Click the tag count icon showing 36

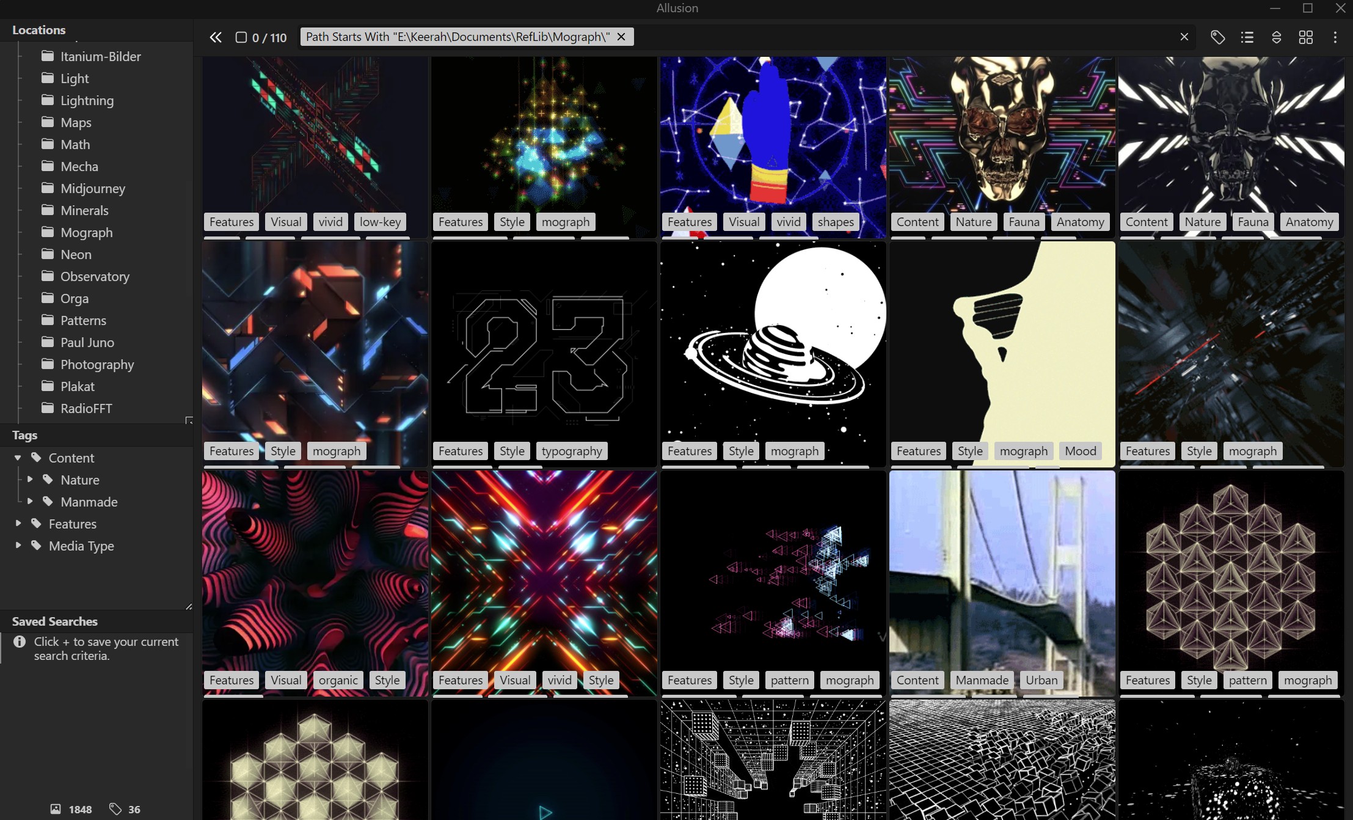(115, 809)
